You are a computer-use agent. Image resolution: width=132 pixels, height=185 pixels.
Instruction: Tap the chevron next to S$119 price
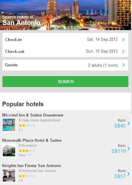pyautogui.click(x=128, y=149)
